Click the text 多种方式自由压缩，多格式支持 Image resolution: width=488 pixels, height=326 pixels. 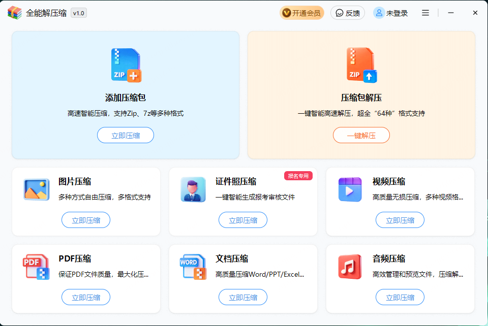pos(105,197)
